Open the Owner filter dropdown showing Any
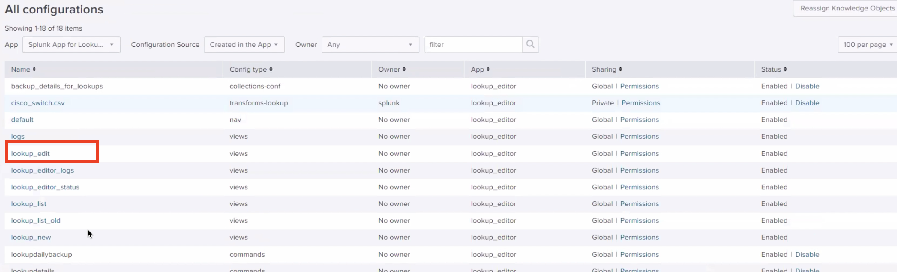The height and width of the screenshot is (272, 897). (x=370, y=45)
